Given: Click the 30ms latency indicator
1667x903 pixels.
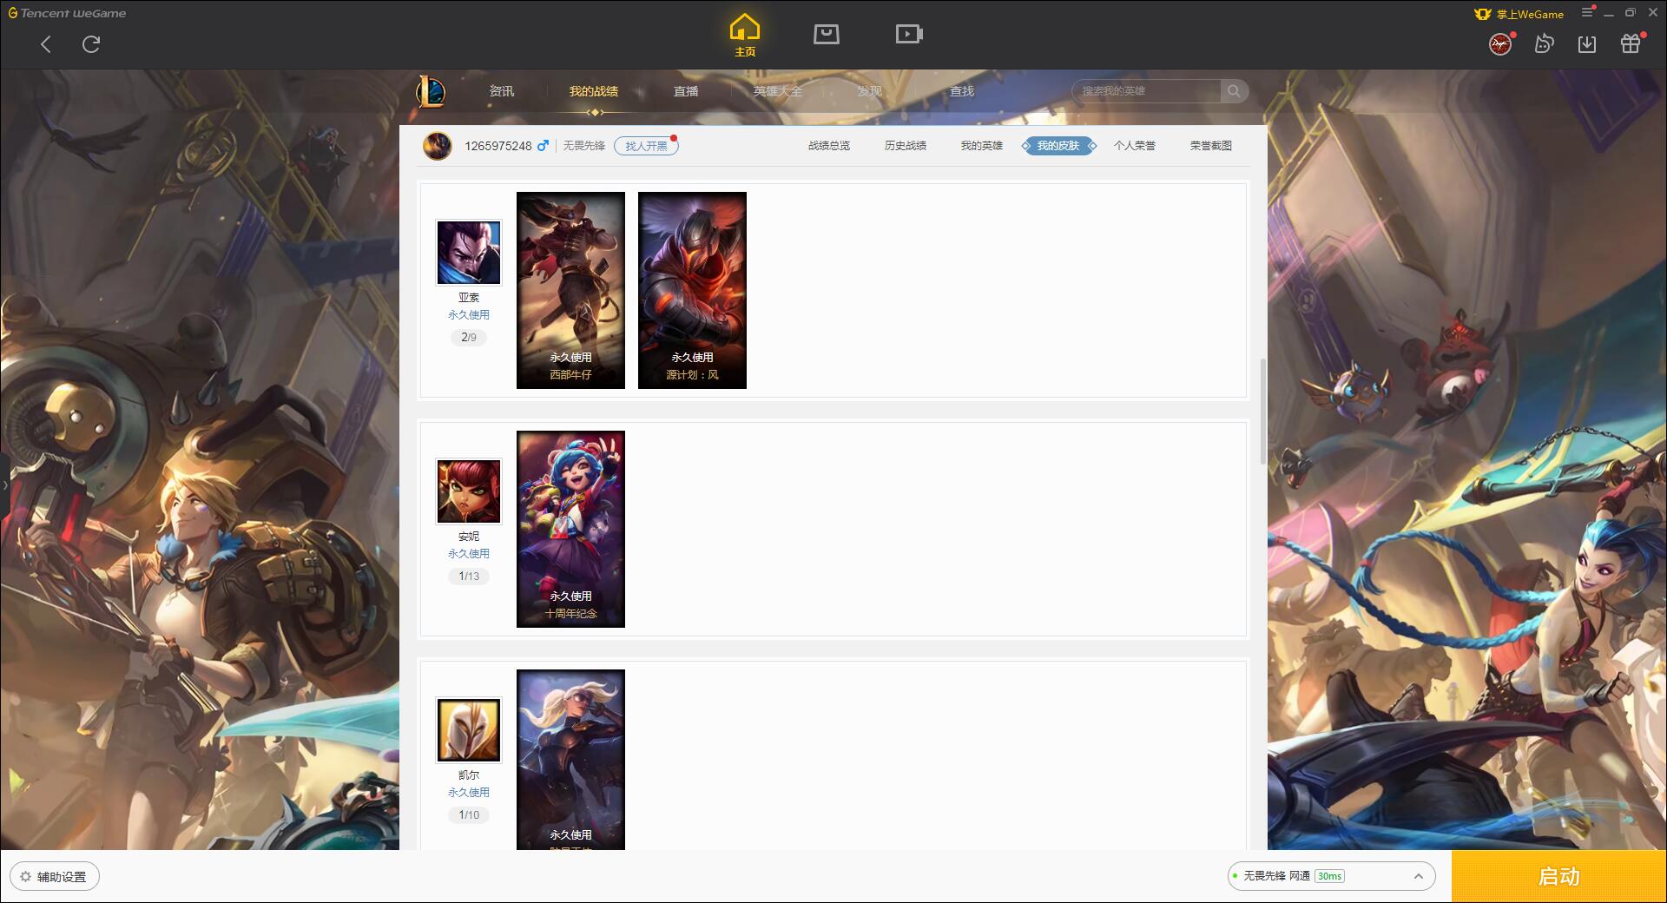Looking at the screenshot, I should click(1329, 876).
